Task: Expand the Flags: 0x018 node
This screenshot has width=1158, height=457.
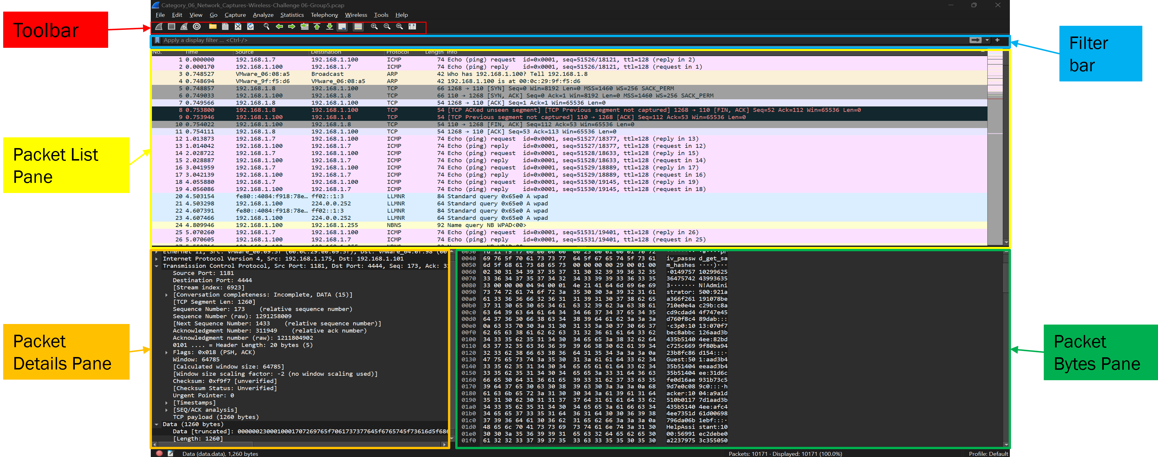Action: tap(166, 352)
